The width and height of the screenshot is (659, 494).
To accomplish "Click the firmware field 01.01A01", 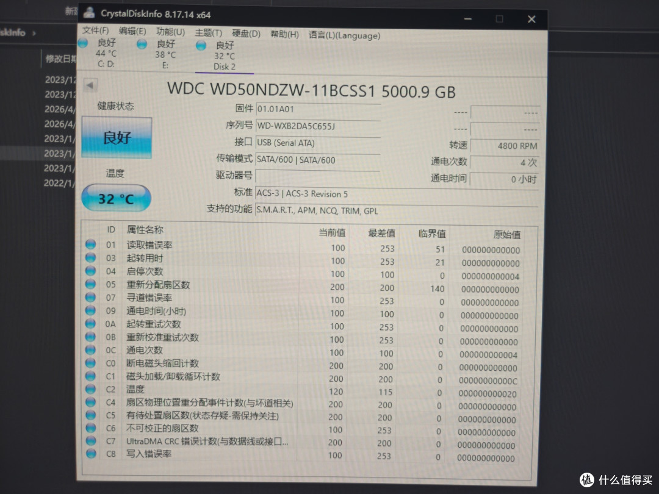I will pos(318,109).
